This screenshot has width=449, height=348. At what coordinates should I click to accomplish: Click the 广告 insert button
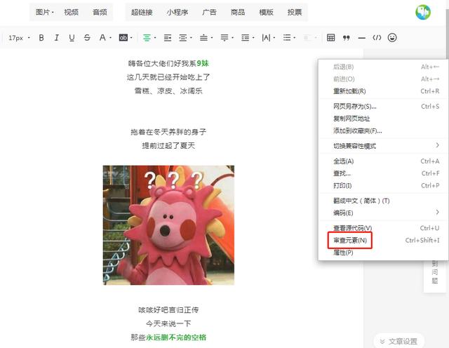point(209,13)
